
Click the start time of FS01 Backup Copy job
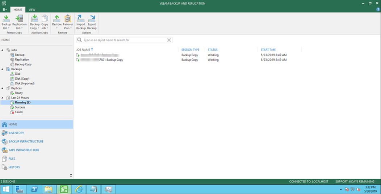coord(273,60)
